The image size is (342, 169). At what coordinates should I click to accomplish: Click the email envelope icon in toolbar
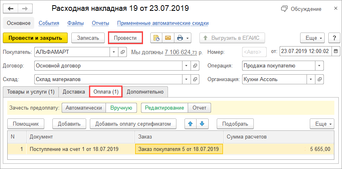coord(167,38)
